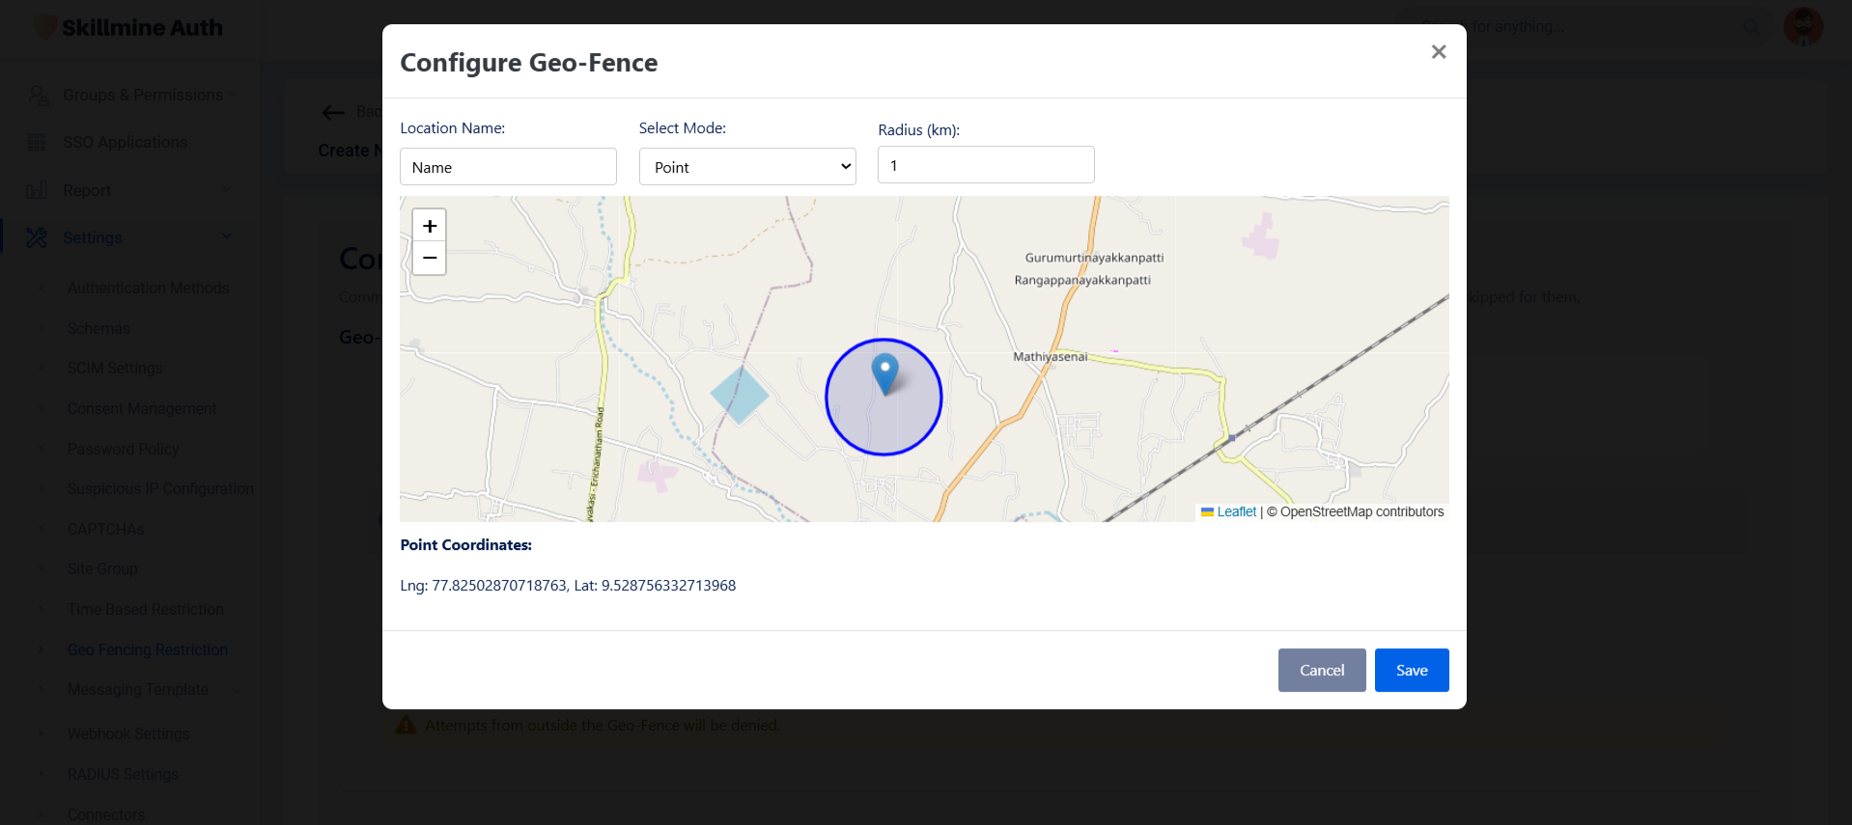Click the user avatar in top bar
Viewport: 1852px width, 825px height.
(1802, 27)
